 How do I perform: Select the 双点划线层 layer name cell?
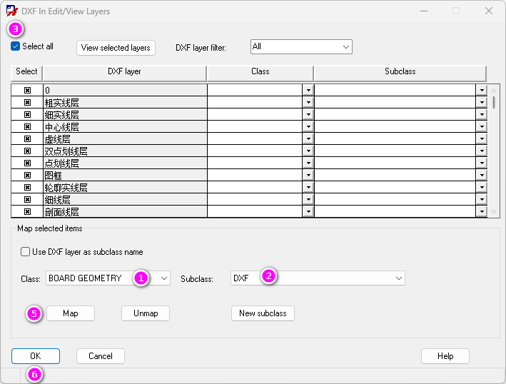pos(125,151)
